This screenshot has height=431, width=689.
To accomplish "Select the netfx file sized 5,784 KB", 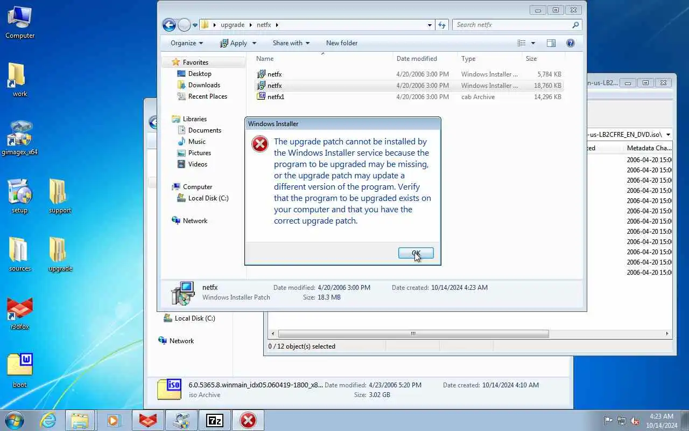I will point(409,74).
